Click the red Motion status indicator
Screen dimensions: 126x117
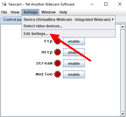coord(57,74)
